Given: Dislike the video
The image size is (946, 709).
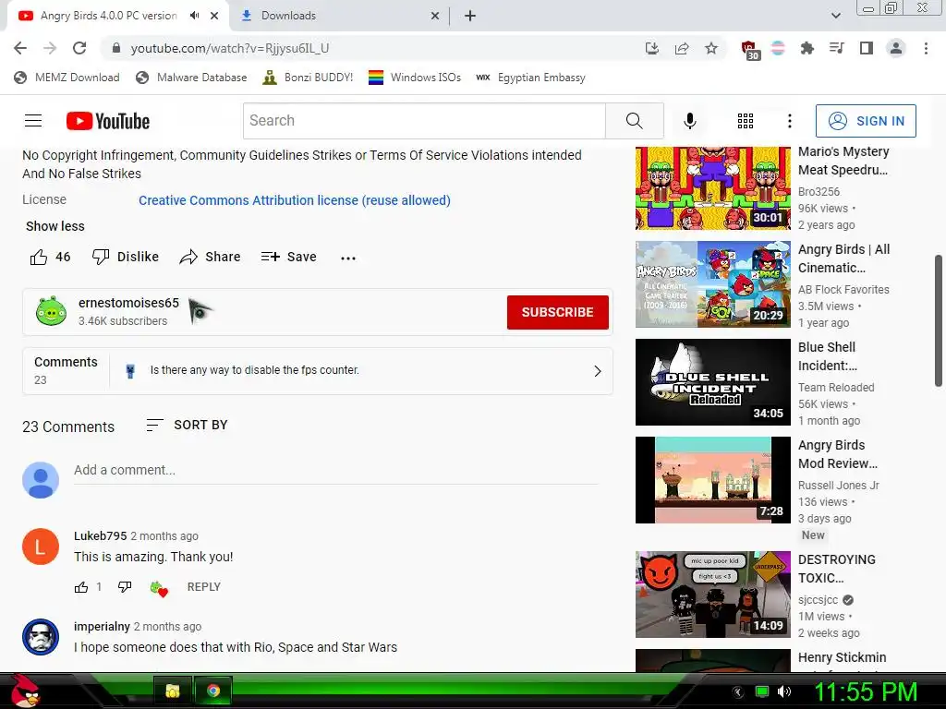Looking at the screenshot, I should coord(126,257).
